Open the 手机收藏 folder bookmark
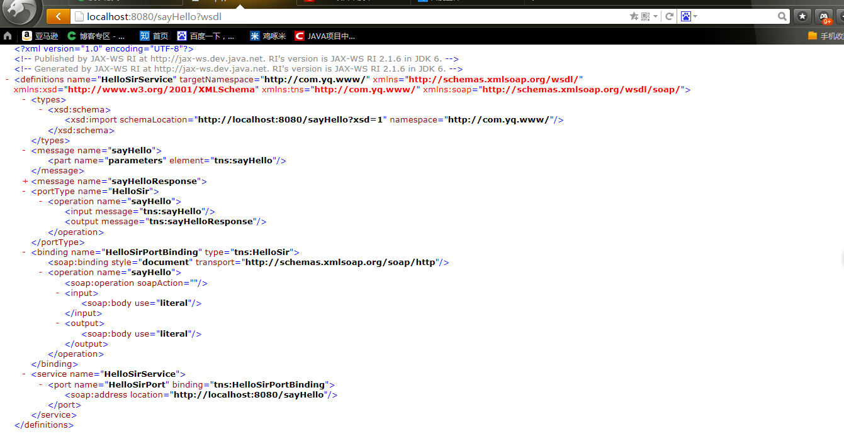 pos(826,36)
